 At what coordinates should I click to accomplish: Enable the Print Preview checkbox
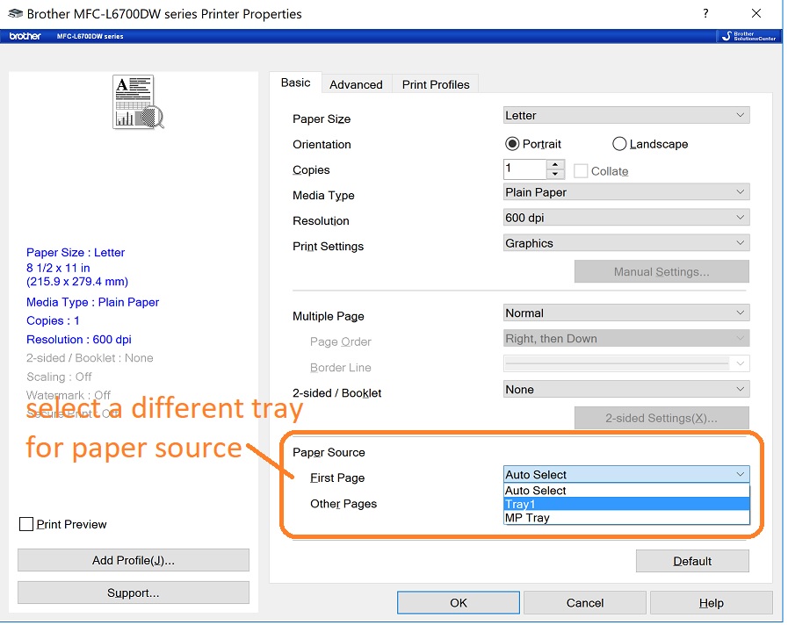click(26, 524)
